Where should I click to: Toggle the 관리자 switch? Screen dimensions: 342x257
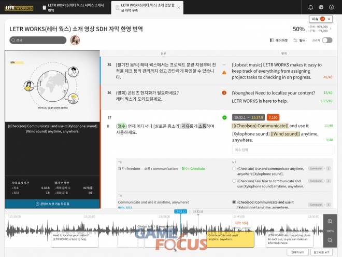(327, 40)
